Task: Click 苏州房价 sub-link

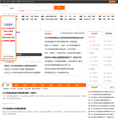Action: (x=20, y=88)
